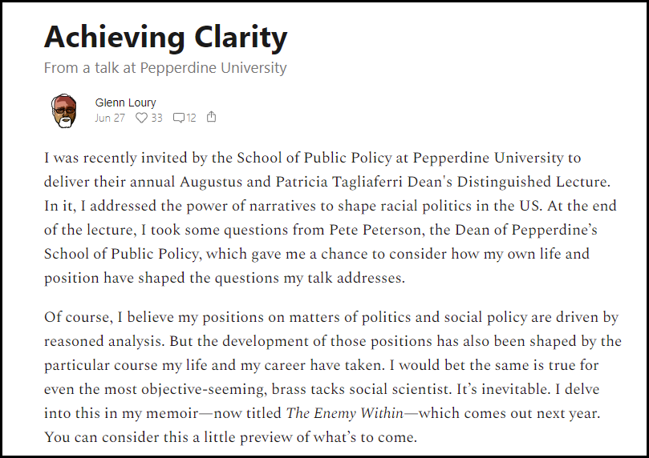Click the like count 33
Viewport: 649px width, 458px height.
point(156,118)
